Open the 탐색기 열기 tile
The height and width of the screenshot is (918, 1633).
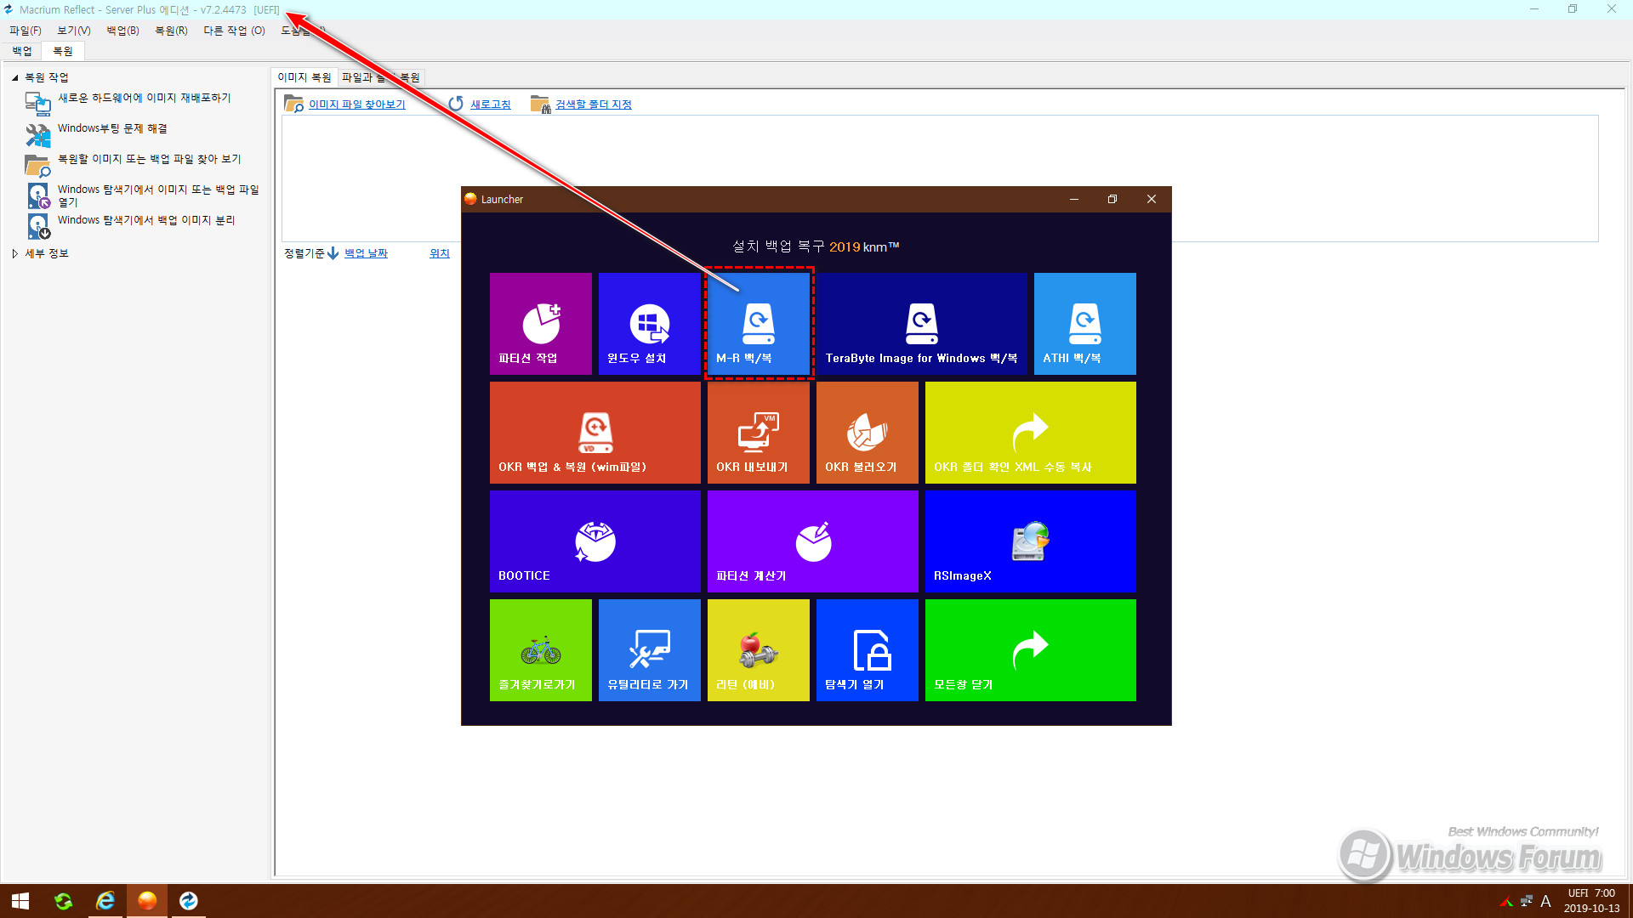coord(867,650)
